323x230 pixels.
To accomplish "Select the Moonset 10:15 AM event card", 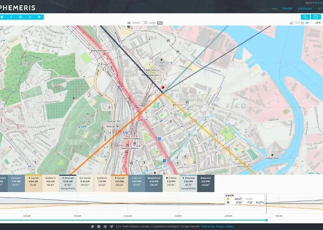I will (68, 181).
